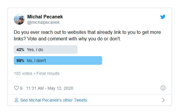The width and height of the screenshot is (178, 112).
Task: Expand the right chevron arrow at the bottom
Action: pos(163,100)
